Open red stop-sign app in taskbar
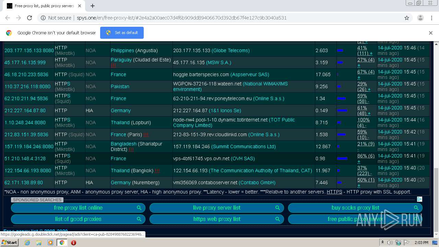 (73, 243)
